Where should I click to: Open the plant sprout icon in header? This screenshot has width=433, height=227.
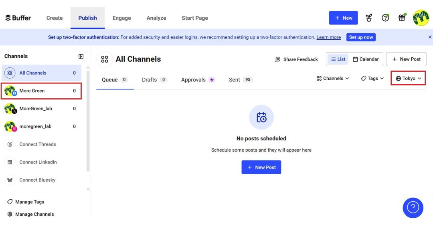pyautogui.click(x=369, y=18)
